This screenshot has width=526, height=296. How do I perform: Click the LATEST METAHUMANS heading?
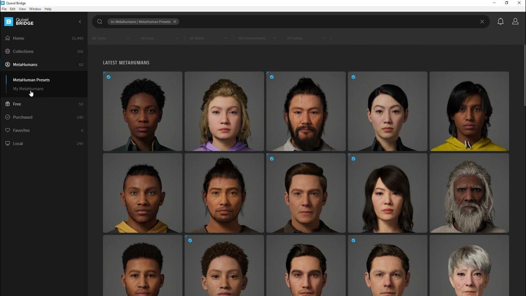point(126,63)
